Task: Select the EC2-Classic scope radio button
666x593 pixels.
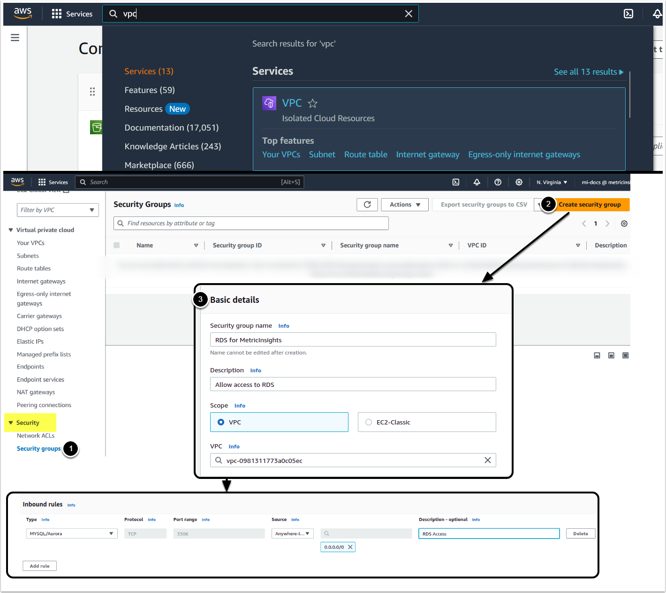Action: [x=369, y=422]
